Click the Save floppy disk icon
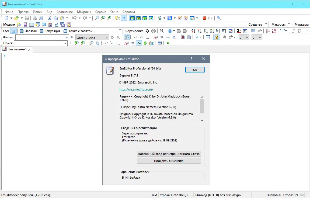The width and height of the screenshot is (310, 198). click(x=27, y=18)
